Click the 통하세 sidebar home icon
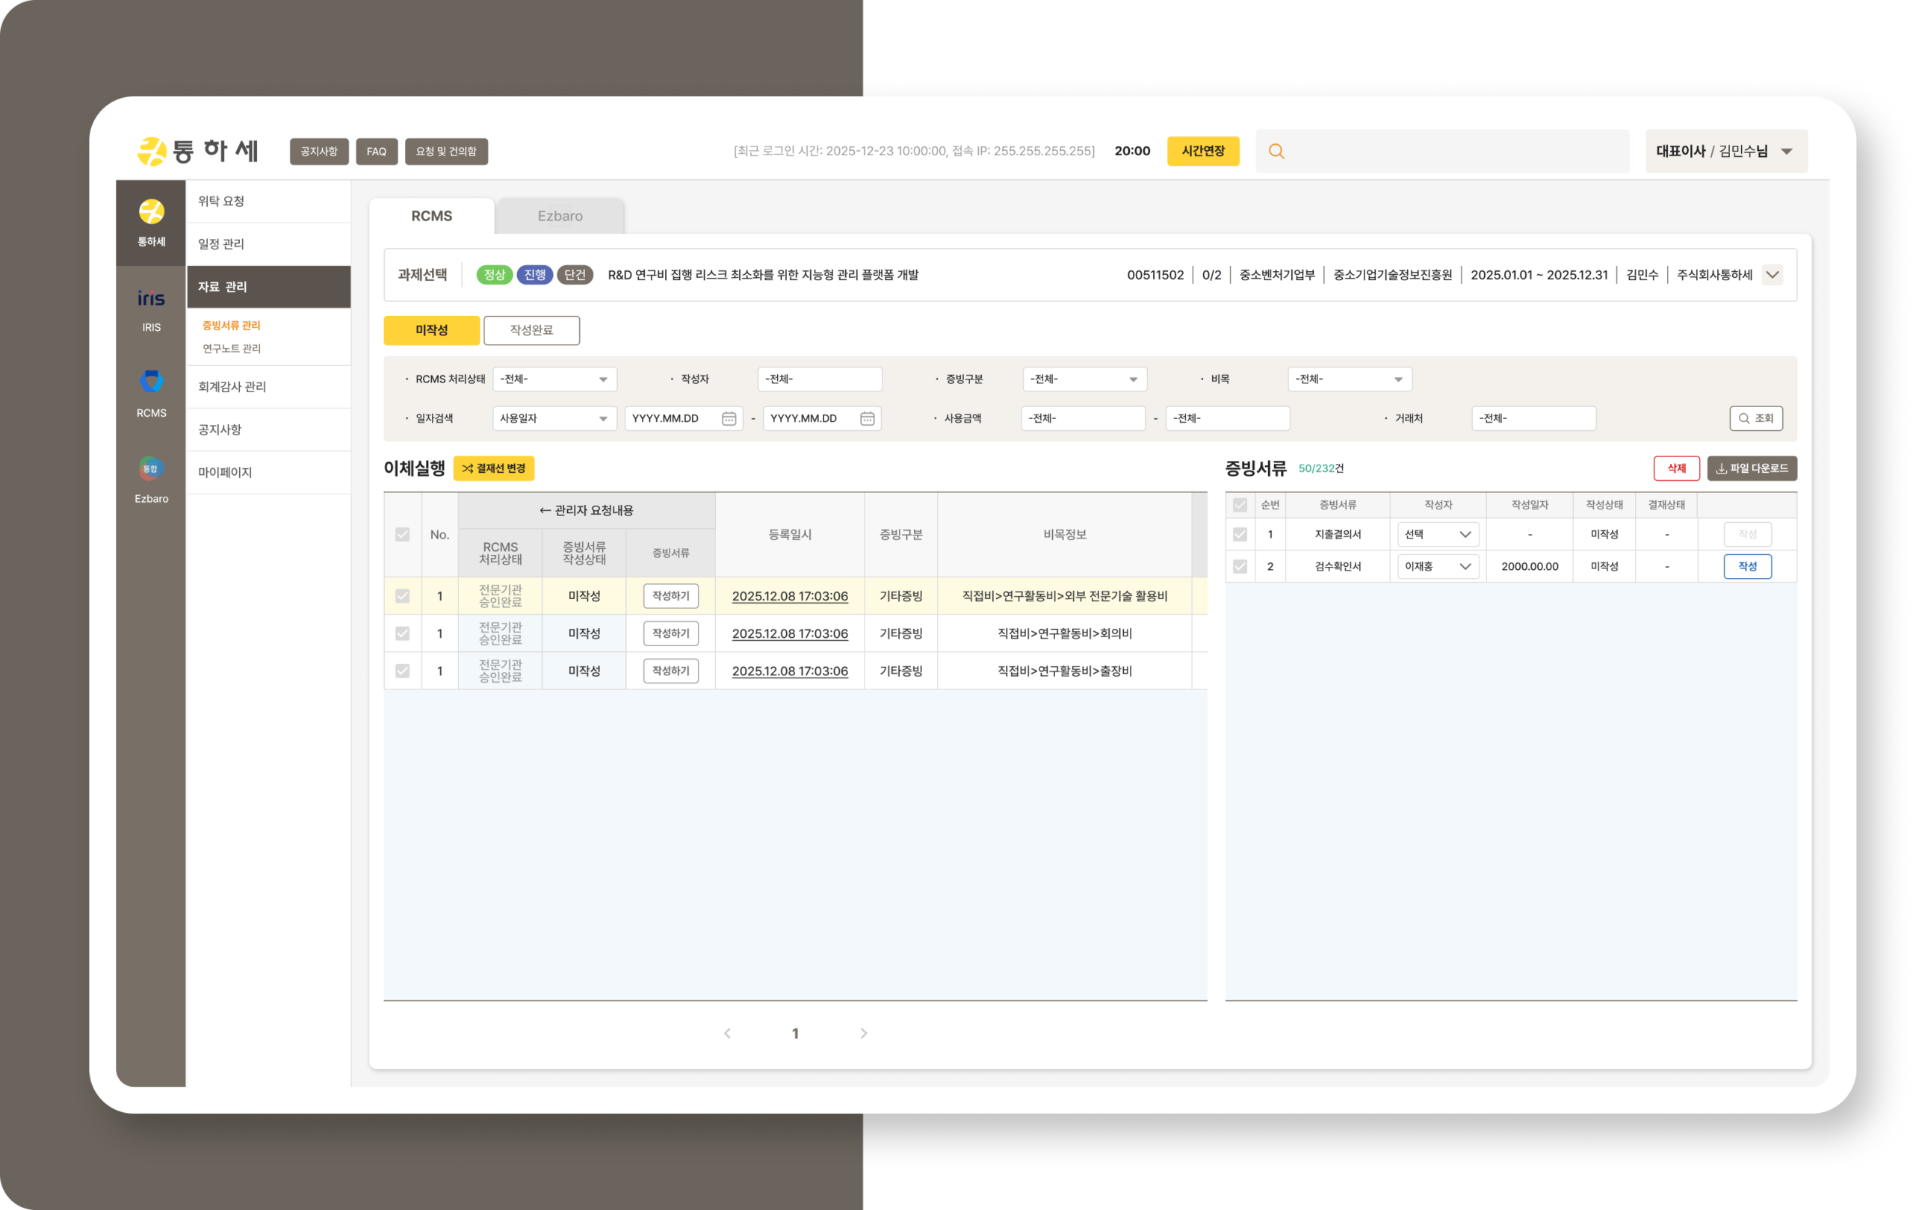The image size is (1913, 1210). pyautogui.click(x=151, y=213)
